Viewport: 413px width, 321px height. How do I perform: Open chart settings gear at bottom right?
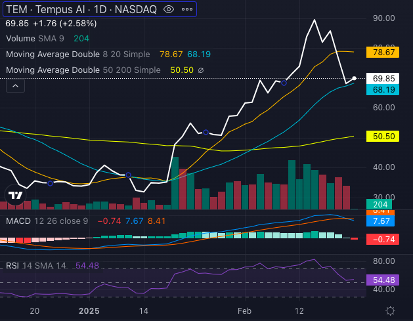tap(391, 310)
